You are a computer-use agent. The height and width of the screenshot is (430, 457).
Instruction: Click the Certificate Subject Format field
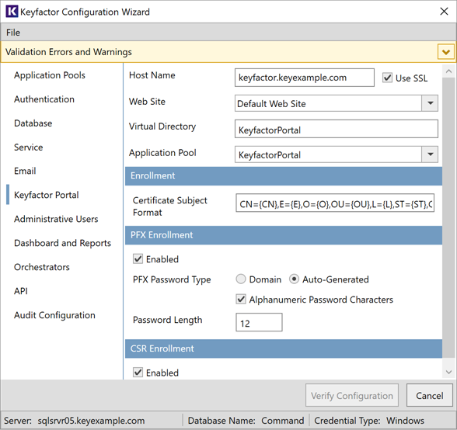(x=335, y=203)
